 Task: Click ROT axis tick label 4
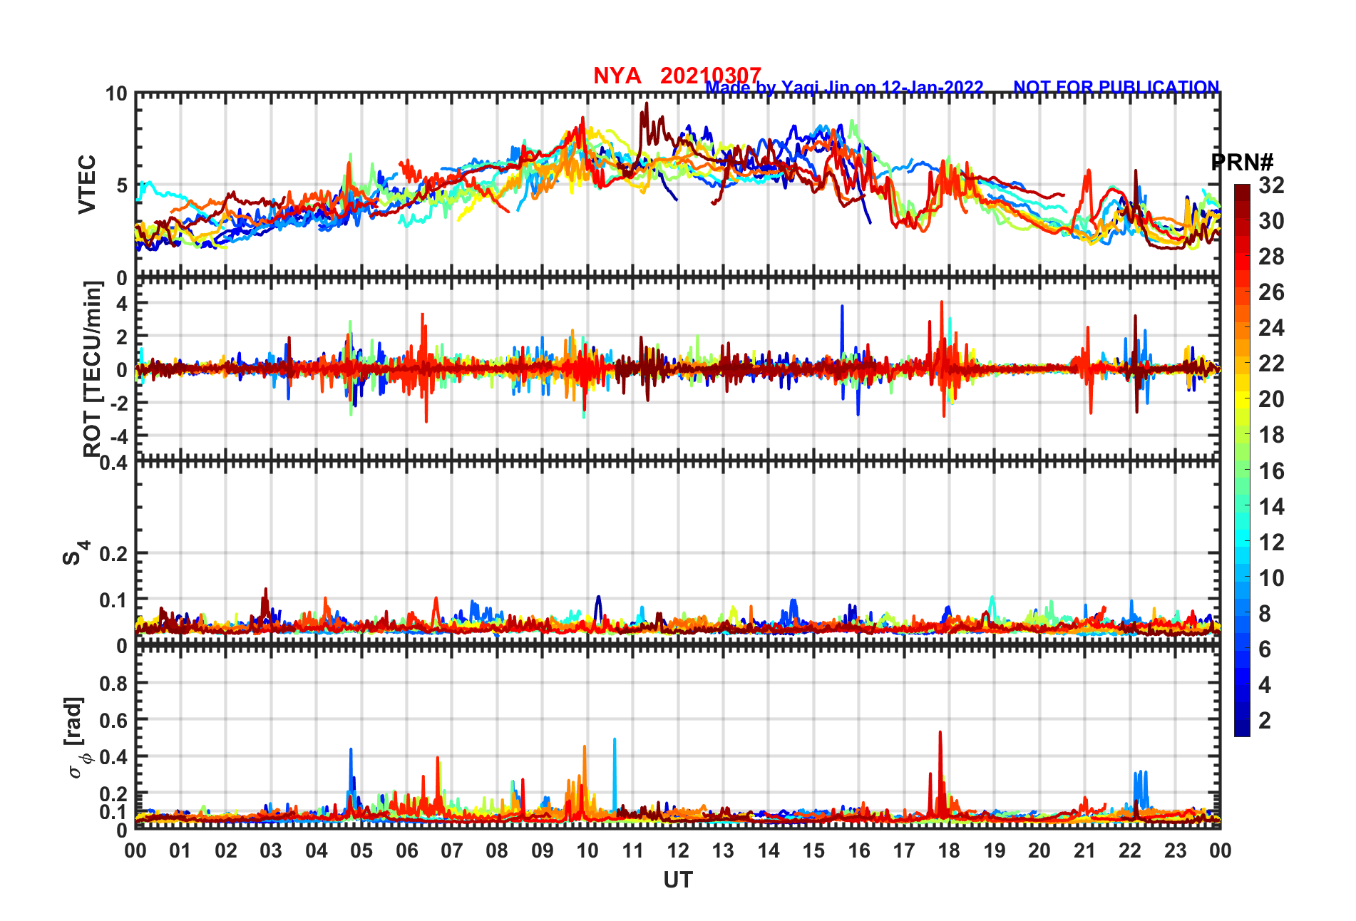point(122,304)
